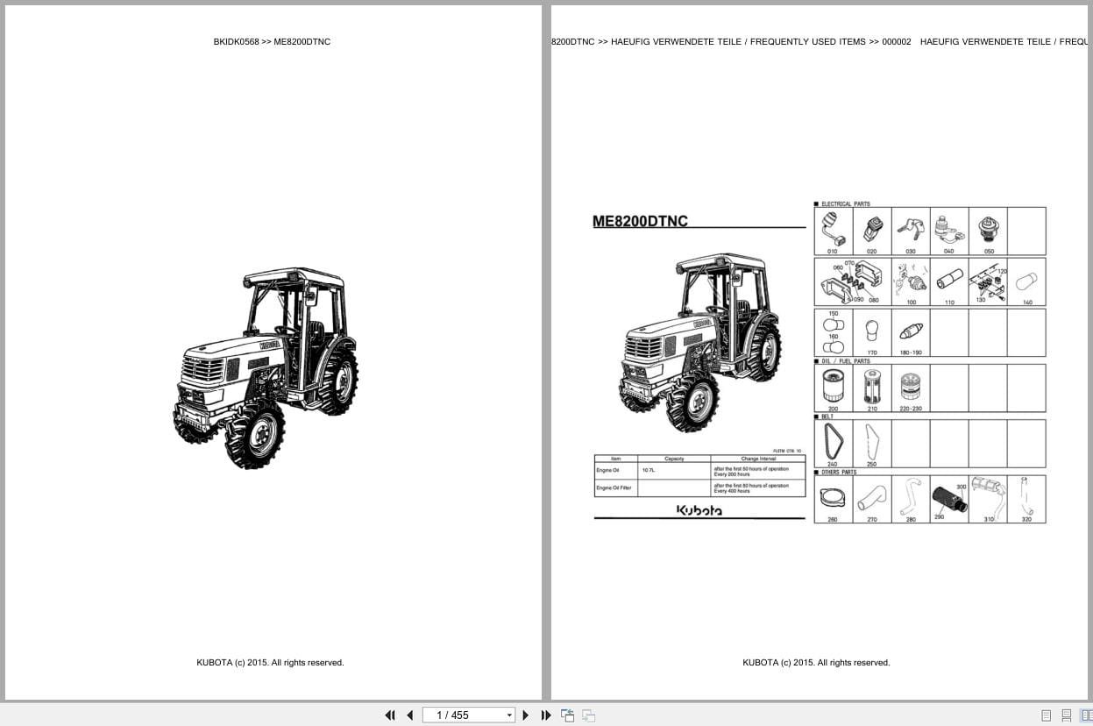
Task: Click the greyed-out next view icon
Action: [588, 715]
